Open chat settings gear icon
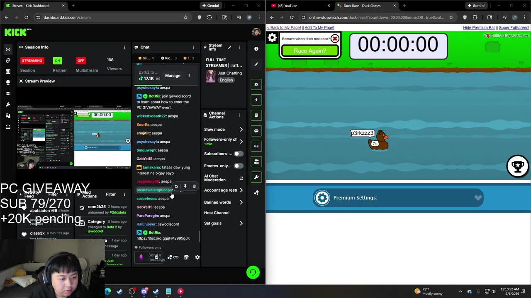 tap(197, 257)
